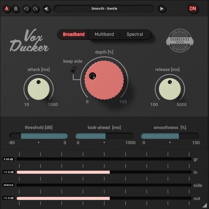
Task: Click the attack knob
Action: tap(39, 89)
